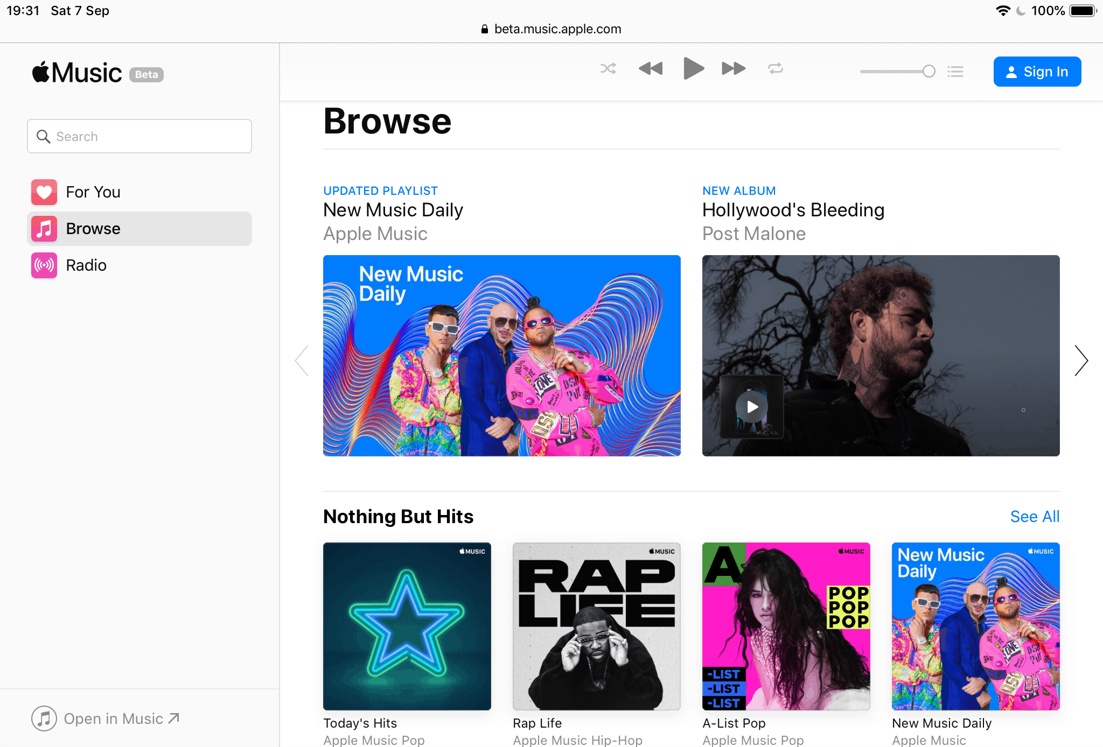The image size is (1103, 747).
Task: Click the Today's Hits title text
Action: [x=360, y=723]
